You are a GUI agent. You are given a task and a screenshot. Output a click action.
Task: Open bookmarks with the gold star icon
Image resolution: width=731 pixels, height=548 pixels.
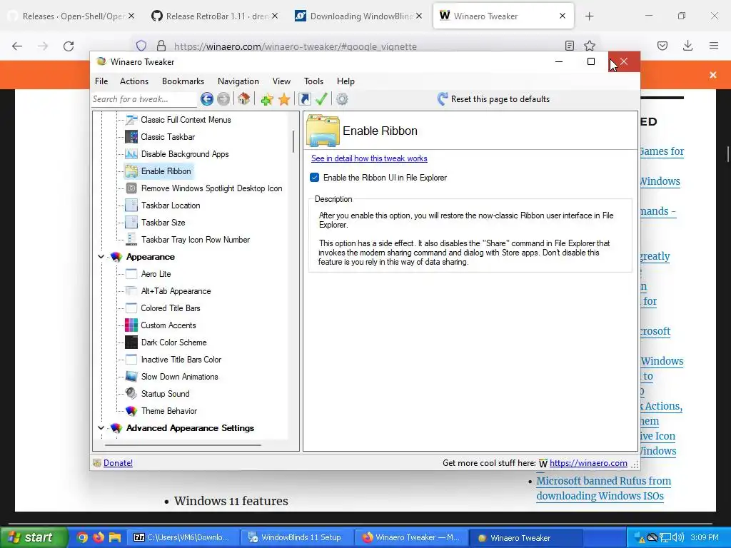click(x=284, y=98)
